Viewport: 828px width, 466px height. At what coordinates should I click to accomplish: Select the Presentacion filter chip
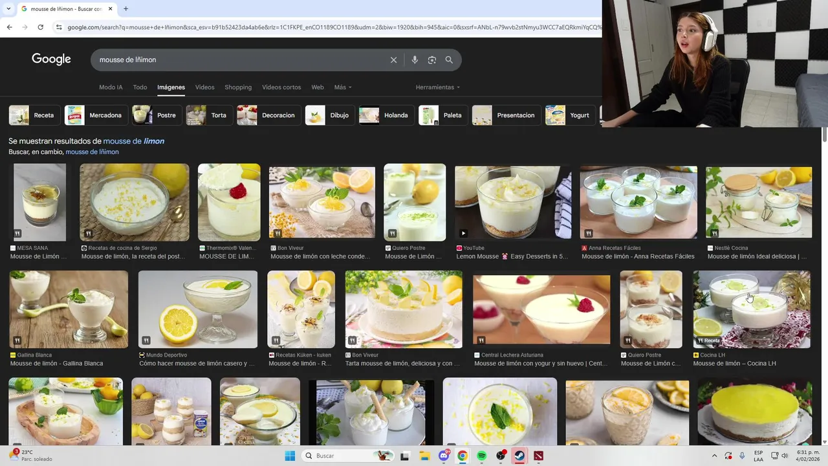(507, 115)
